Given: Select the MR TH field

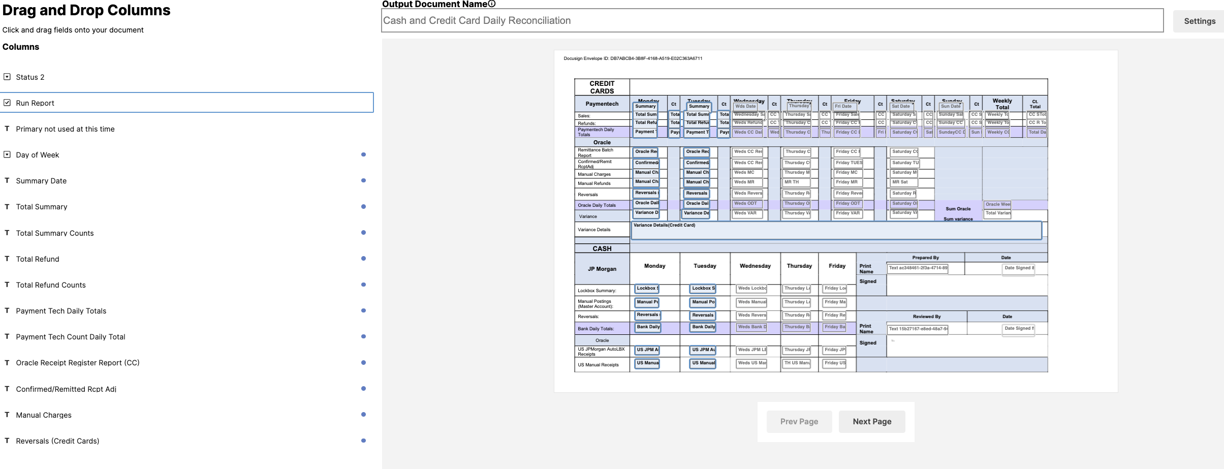Looking at the screenshot, I should point(797,182).
